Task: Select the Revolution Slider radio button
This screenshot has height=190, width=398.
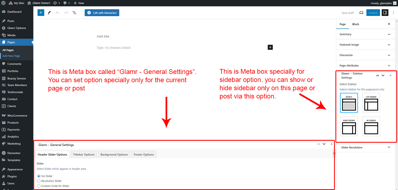Action: coord(39,181)
